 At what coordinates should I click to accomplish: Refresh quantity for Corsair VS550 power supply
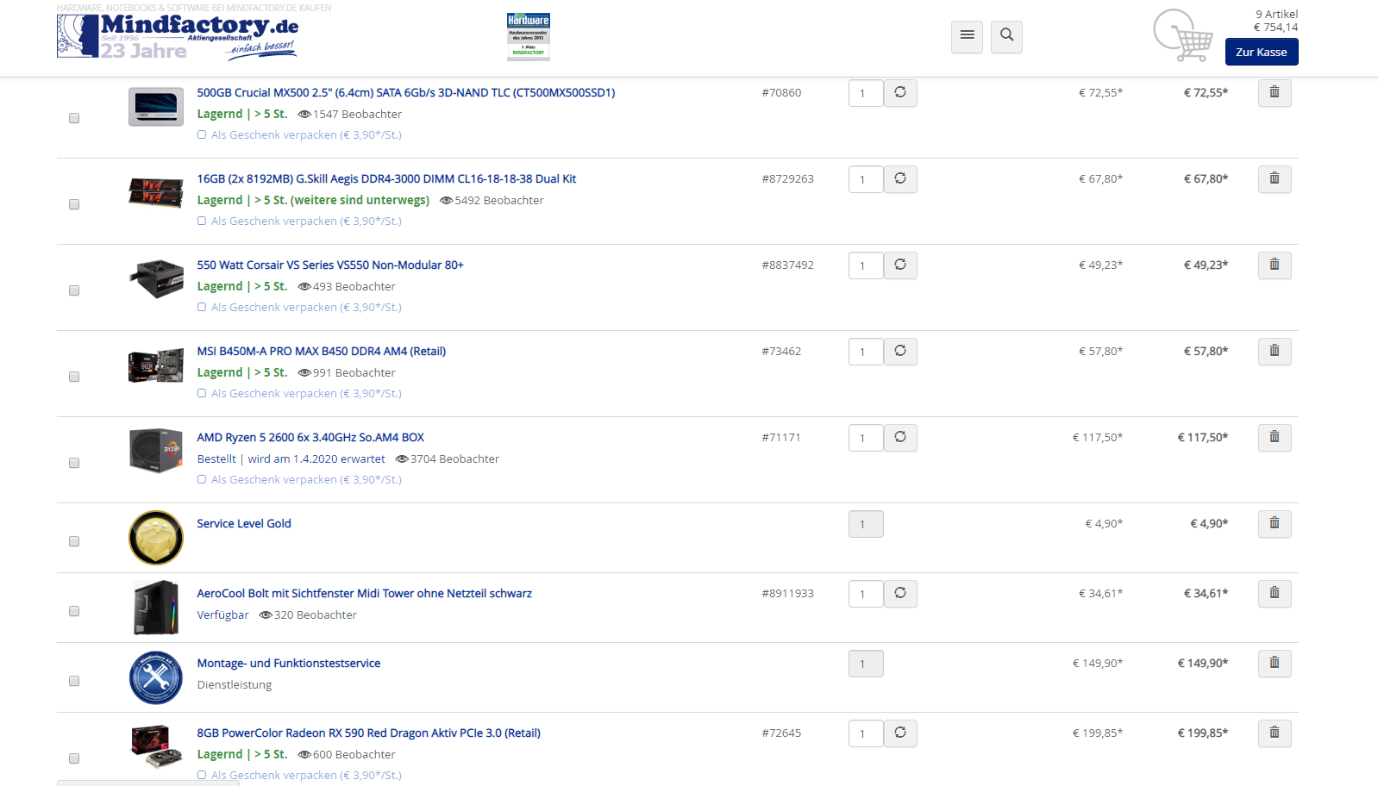pyautogui.click(x=900, y=265)
